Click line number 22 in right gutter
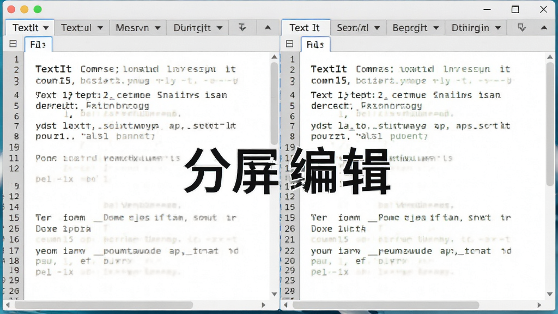 coord(290,251)
